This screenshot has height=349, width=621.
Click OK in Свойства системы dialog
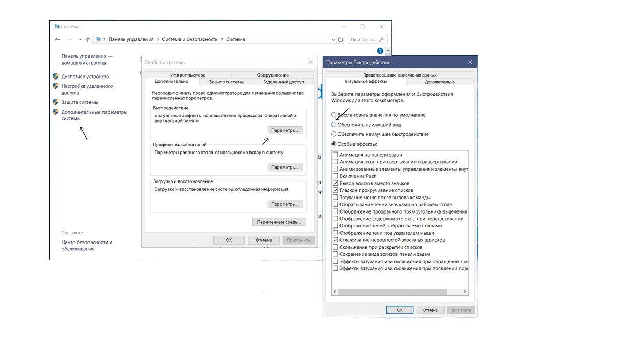(x=229, y=240)
